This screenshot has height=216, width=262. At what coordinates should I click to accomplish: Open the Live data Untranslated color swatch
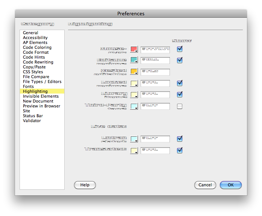[134, 139]
